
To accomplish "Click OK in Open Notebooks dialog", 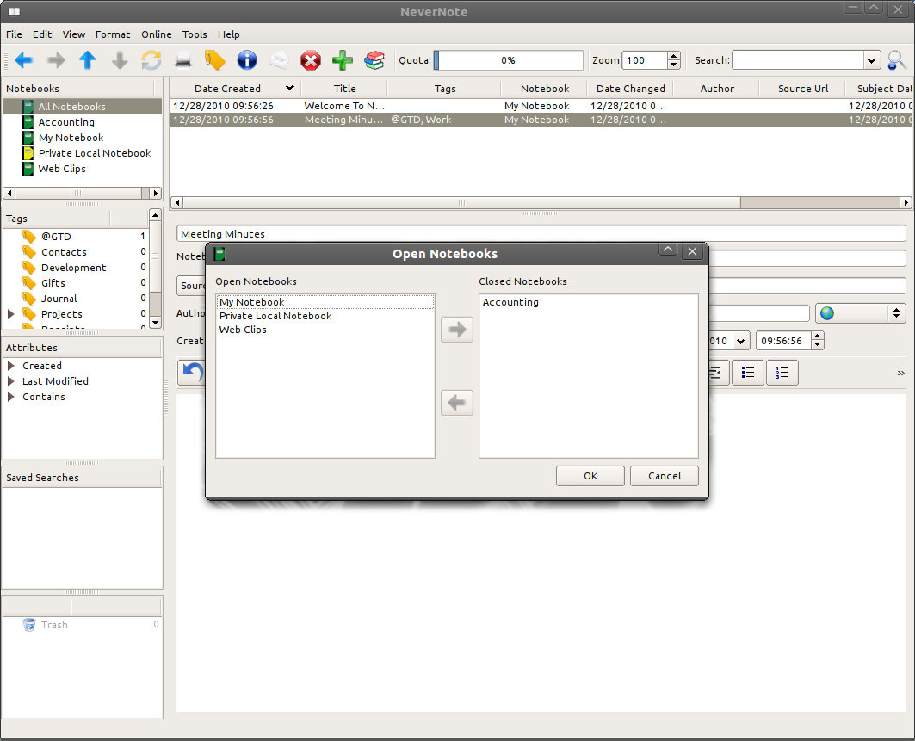I will [x=590, y=476].
